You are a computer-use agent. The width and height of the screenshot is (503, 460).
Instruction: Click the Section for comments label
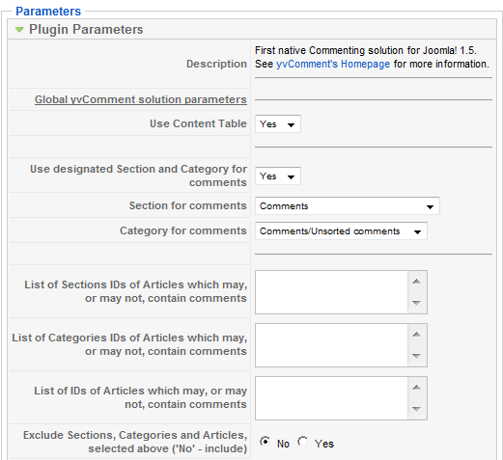point(188,205)
